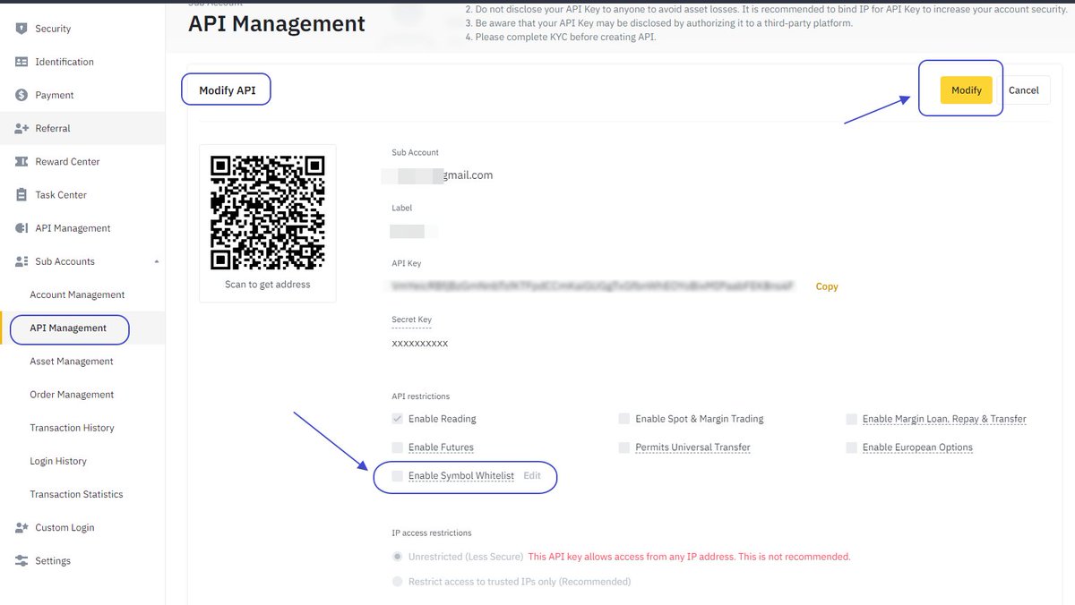Viewport: 1075px width, 605px height.
Task: Open Login History submenu item
Action: tap(58, 461)
